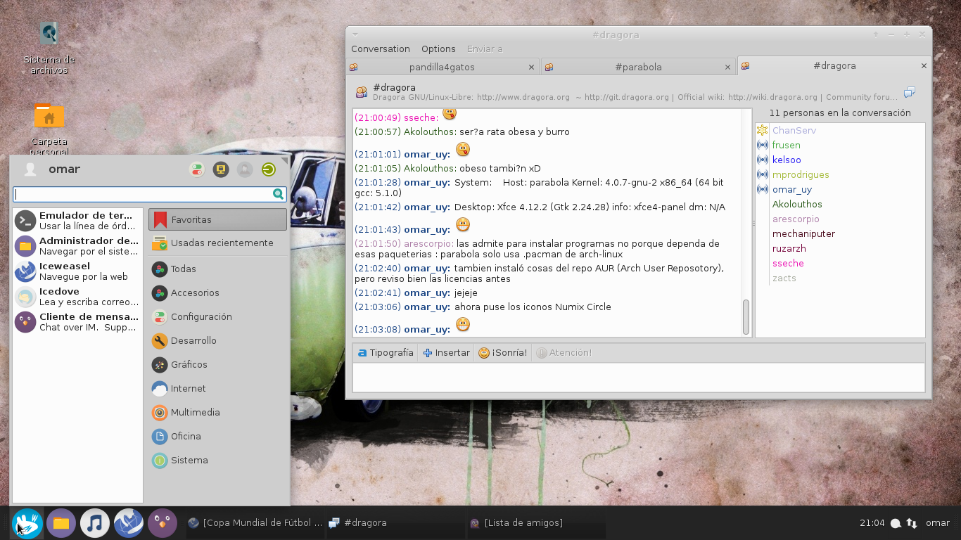The image size is (961, 540).
Task: Open the Options menu in Pidgin
Action: 438,49
